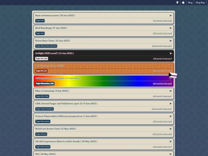Viewport: 208px width, 156px height.
Task: Click the Tags: Discussion, Life badge on rainbow post
Action: click(45, 84)
